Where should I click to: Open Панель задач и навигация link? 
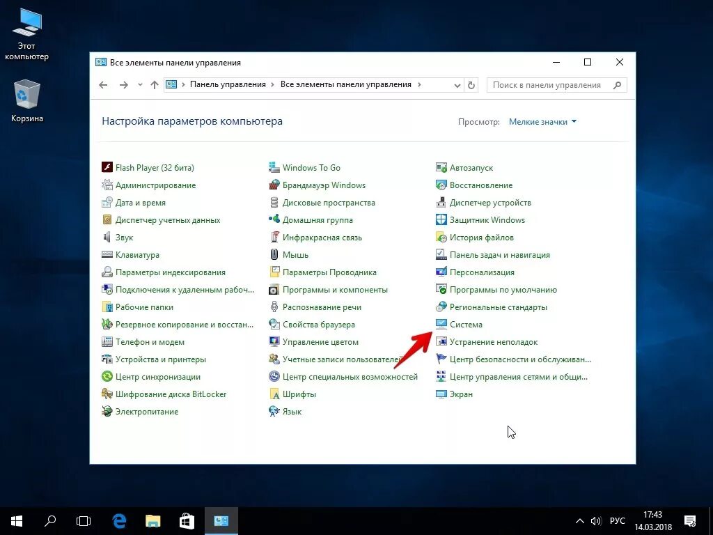click(500, 255)
